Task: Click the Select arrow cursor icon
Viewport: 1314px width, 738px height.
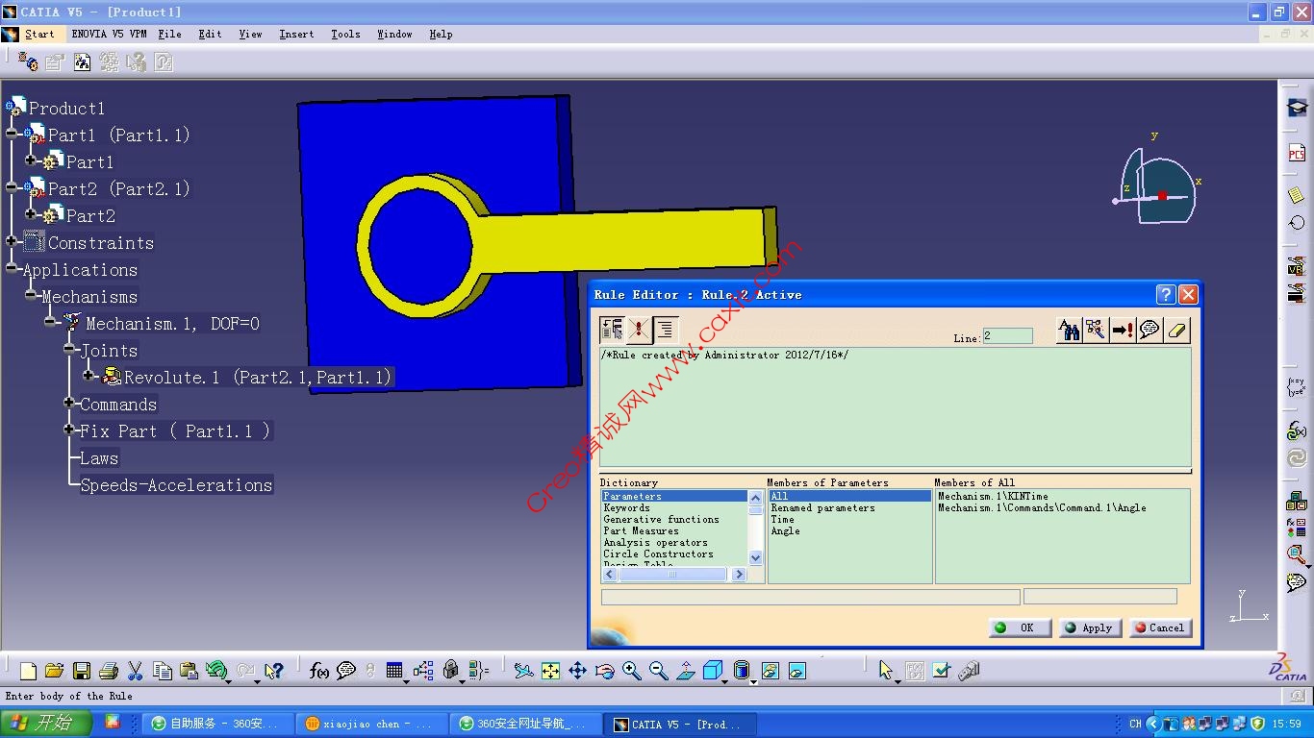Action: [x=886, y=671]
